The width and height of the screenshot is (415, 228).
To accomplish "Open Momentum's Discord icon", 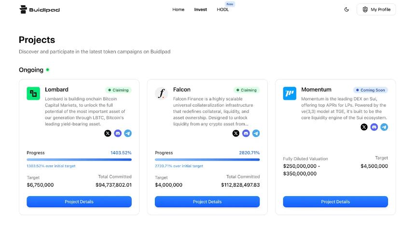I will tap(374, 127).
